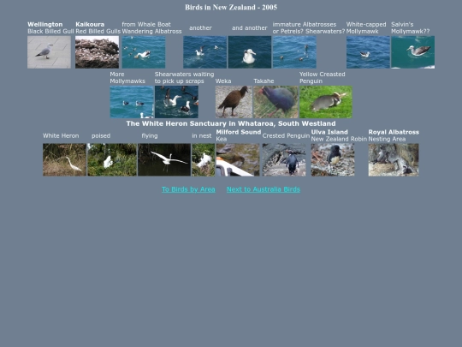Viewport: 462px width, 347px height.
Task: Follow the 'To Birds by Area' link
Action: click(188, 189)
